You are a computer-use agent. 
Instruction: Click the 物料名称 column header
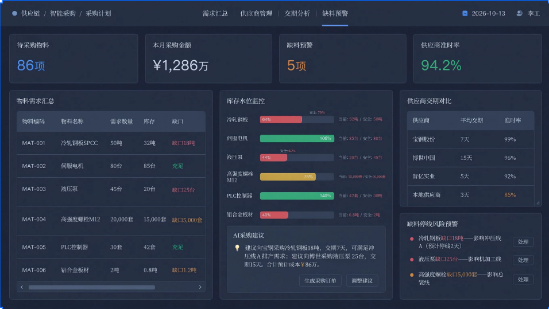72,122
